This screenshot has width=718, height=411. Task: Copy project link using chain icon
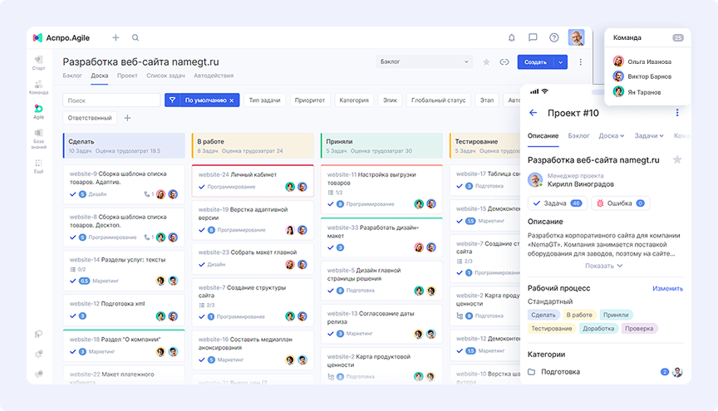pos(504,62)
